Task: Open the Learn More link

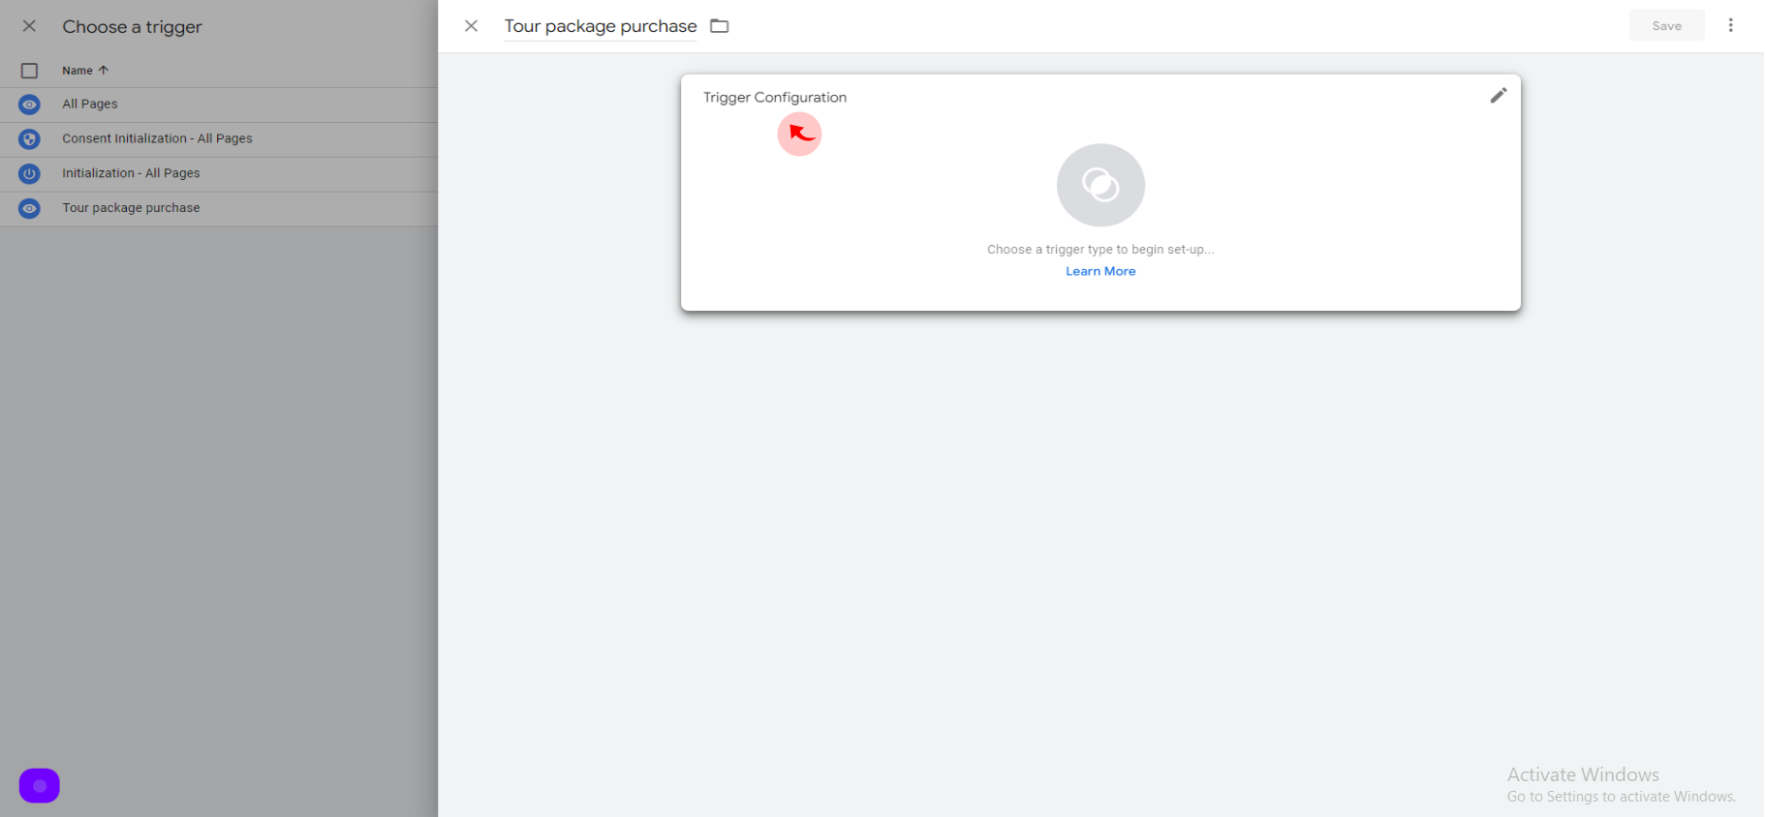Action: (1100, 271)
